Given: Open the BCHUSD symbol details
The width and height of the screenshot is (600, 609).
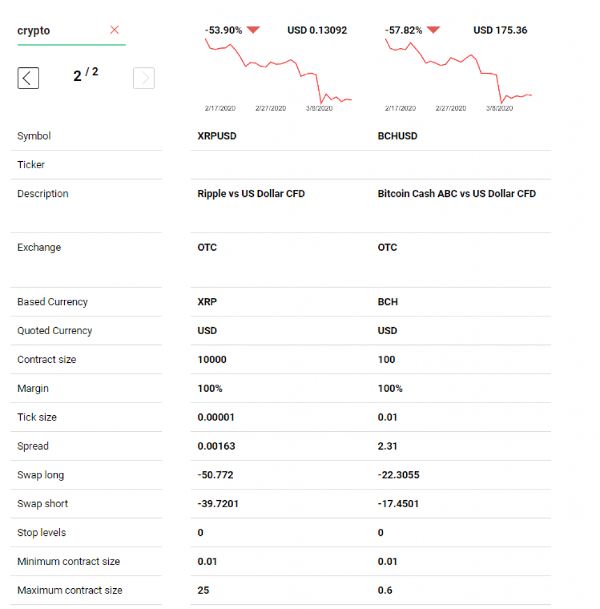Looking at the screenshot, I should point(397,136).
